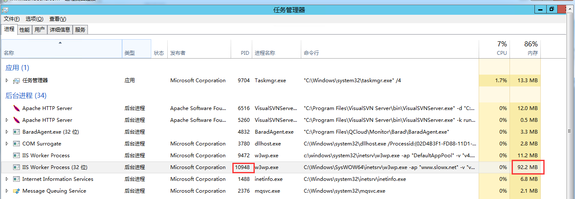
Task: Click the BaradAgent.exe process icon
Action: [16, 132]
